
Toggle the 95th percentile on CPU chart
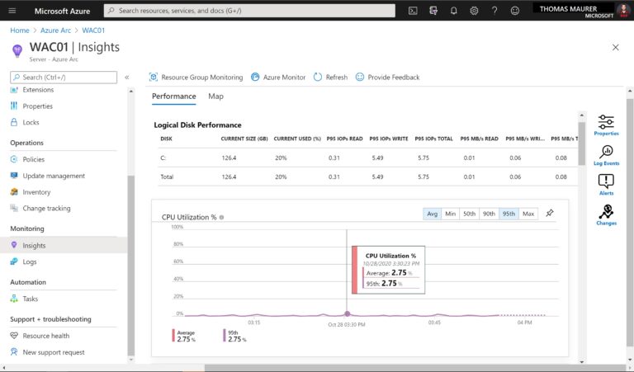(x=509, y=214)
